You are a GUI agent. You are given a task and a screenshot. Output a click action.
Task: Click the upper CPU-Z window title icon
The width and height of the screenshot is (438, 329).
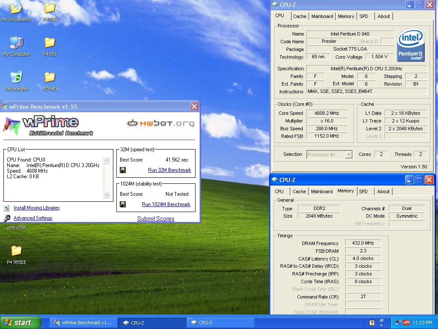pos(275,4)
